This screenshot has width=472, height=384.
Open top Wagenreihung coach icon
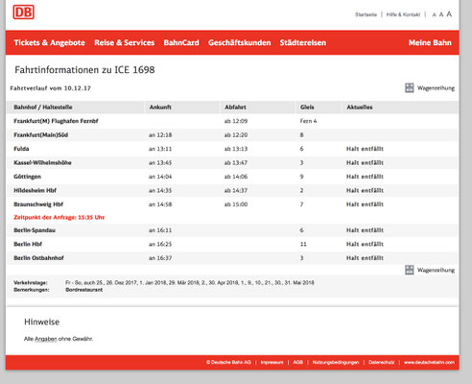click(x=410, y=87)
